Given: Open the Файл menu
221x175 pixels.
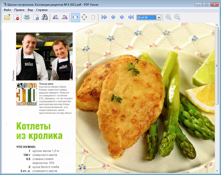Looking at the screenshot, I should point(7,10).
